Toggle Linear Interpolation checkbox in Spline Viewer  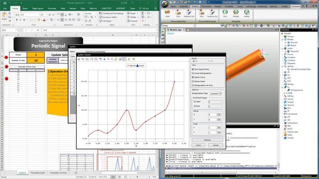(x=193, y=73)
